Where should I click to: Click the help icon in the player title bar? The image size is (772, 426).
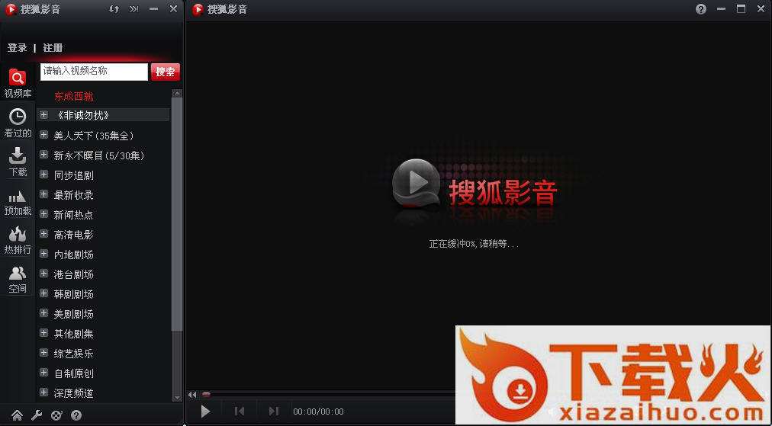tap(701, 9)
